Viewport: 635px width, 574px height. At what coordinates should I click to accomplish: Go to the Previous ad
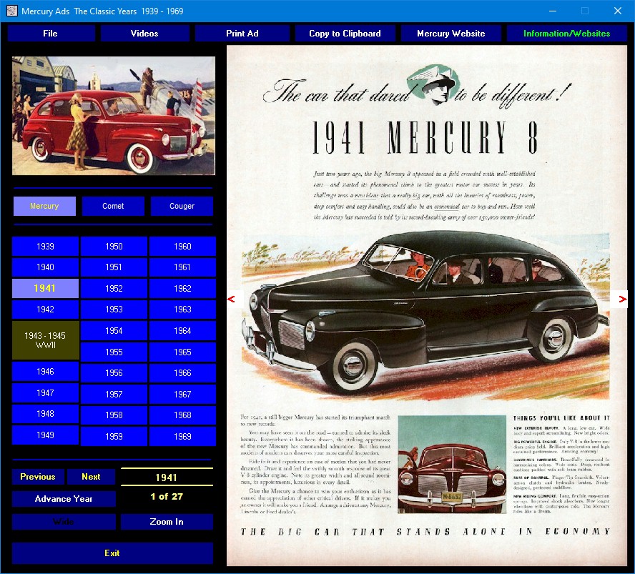click(38, 477)
